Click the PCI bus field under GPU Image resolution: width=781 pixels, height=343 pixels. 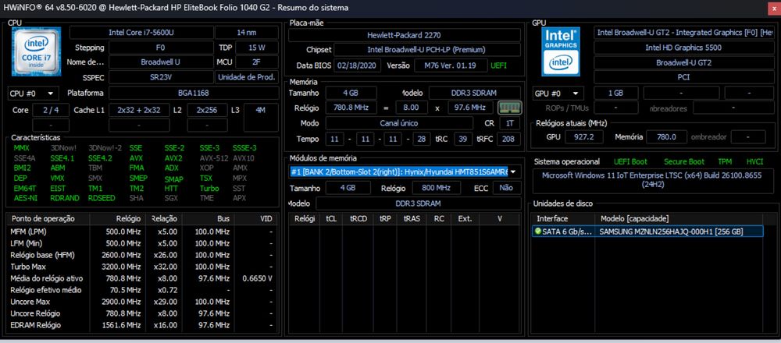tap(683, 77)
